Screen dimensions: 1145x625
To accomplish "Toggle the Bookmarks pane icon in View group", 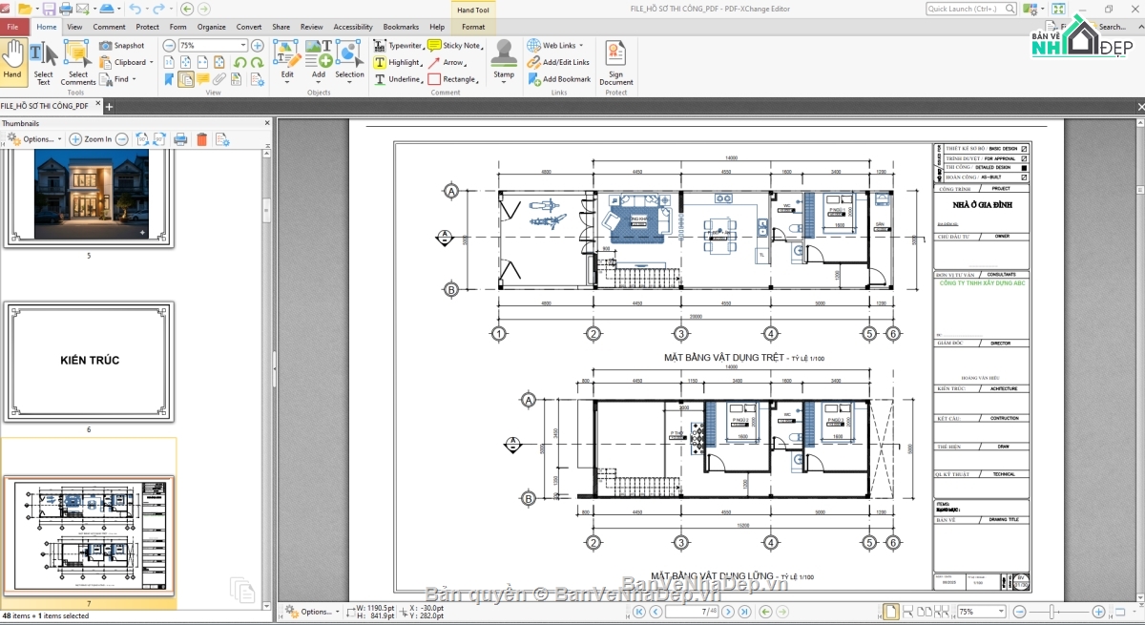I will click(x=169, y=79).
